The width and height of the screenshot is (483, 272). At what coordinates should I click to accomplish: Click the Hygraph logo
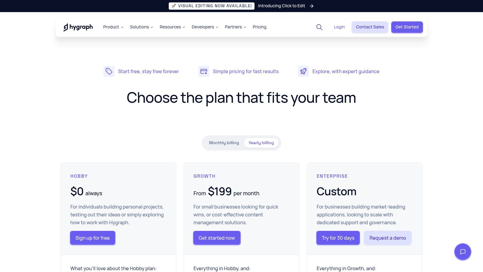point(78,27)
